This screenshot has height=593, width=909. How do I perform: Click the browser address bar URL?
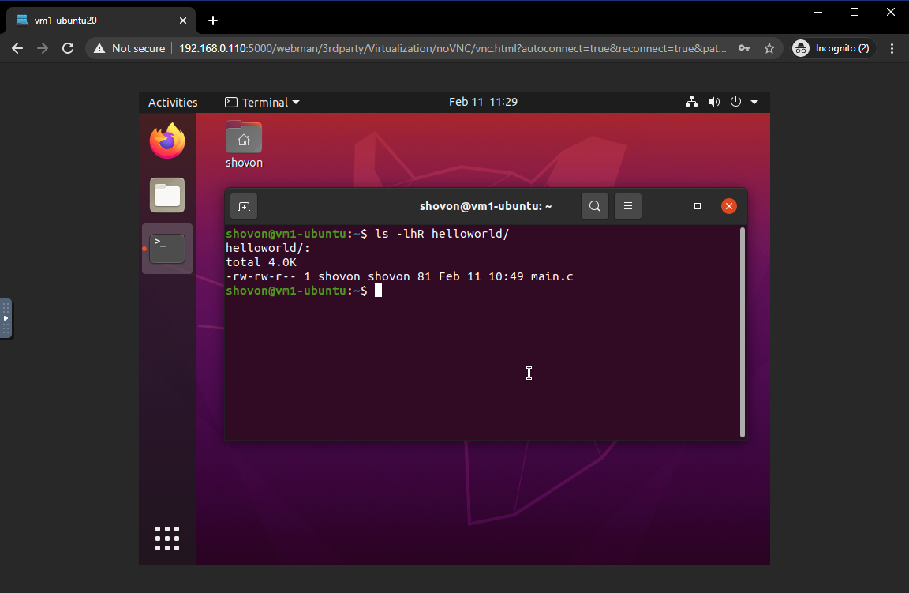click(x=450, y=48)
